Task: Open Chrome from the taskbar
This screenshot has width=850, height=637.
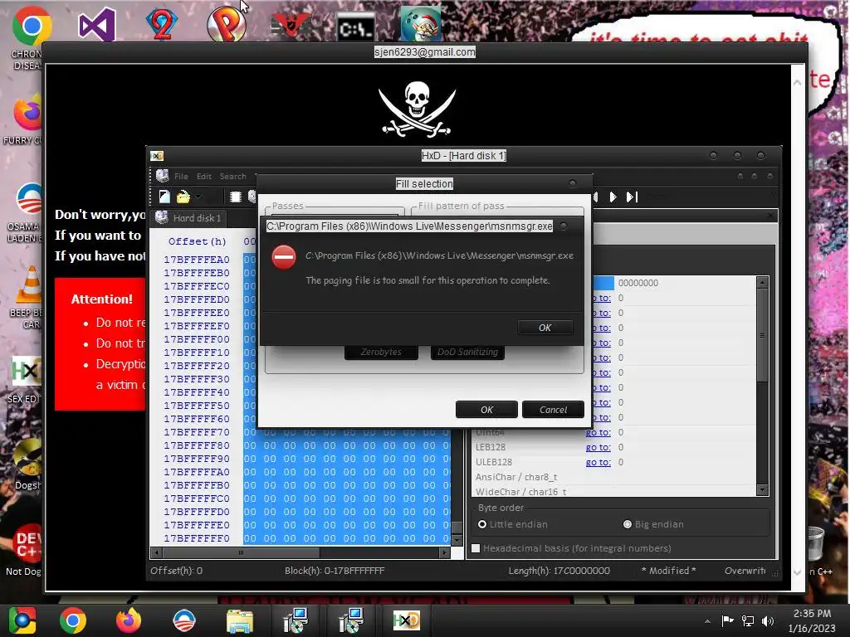Action: click(73, 620)
